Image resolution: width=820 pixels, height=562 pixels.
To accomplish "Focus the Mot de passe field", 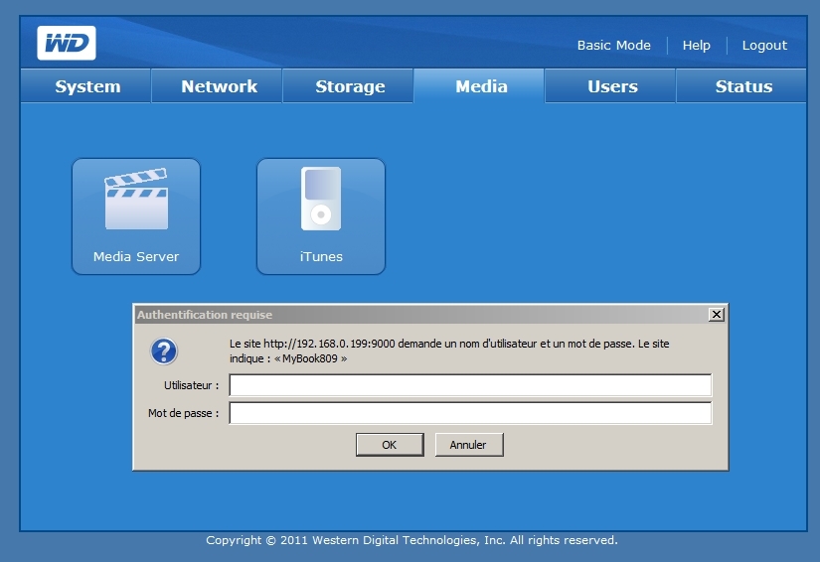I will [470, 413].
